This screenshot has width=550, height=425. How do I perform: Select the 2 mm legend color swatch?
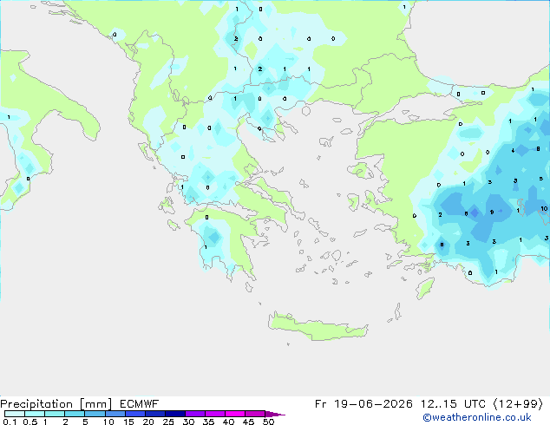click(75, 414)
